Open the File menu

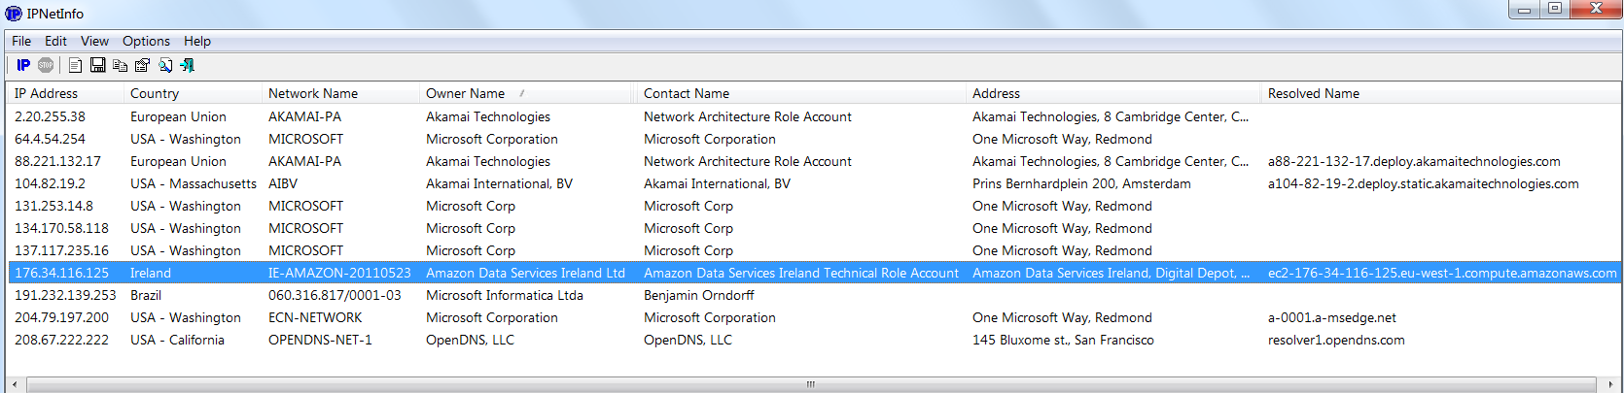click(21, 41)
